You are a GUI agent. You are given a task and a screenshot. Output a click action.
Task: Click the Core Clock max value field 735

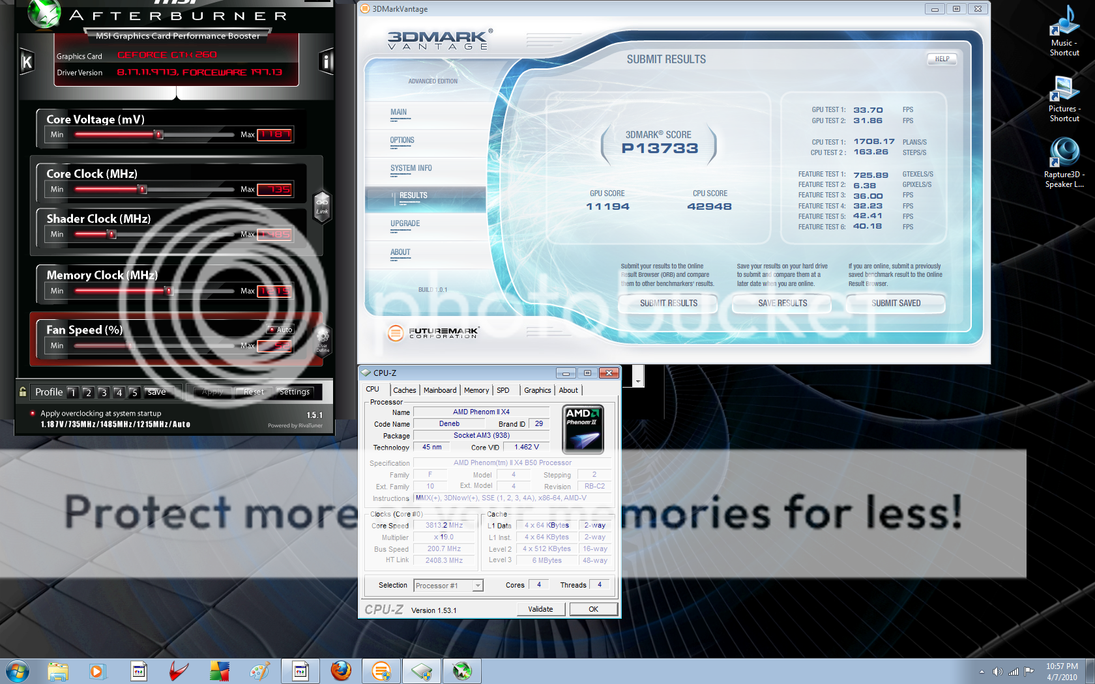pyautogui.click(x=274, y=190)
